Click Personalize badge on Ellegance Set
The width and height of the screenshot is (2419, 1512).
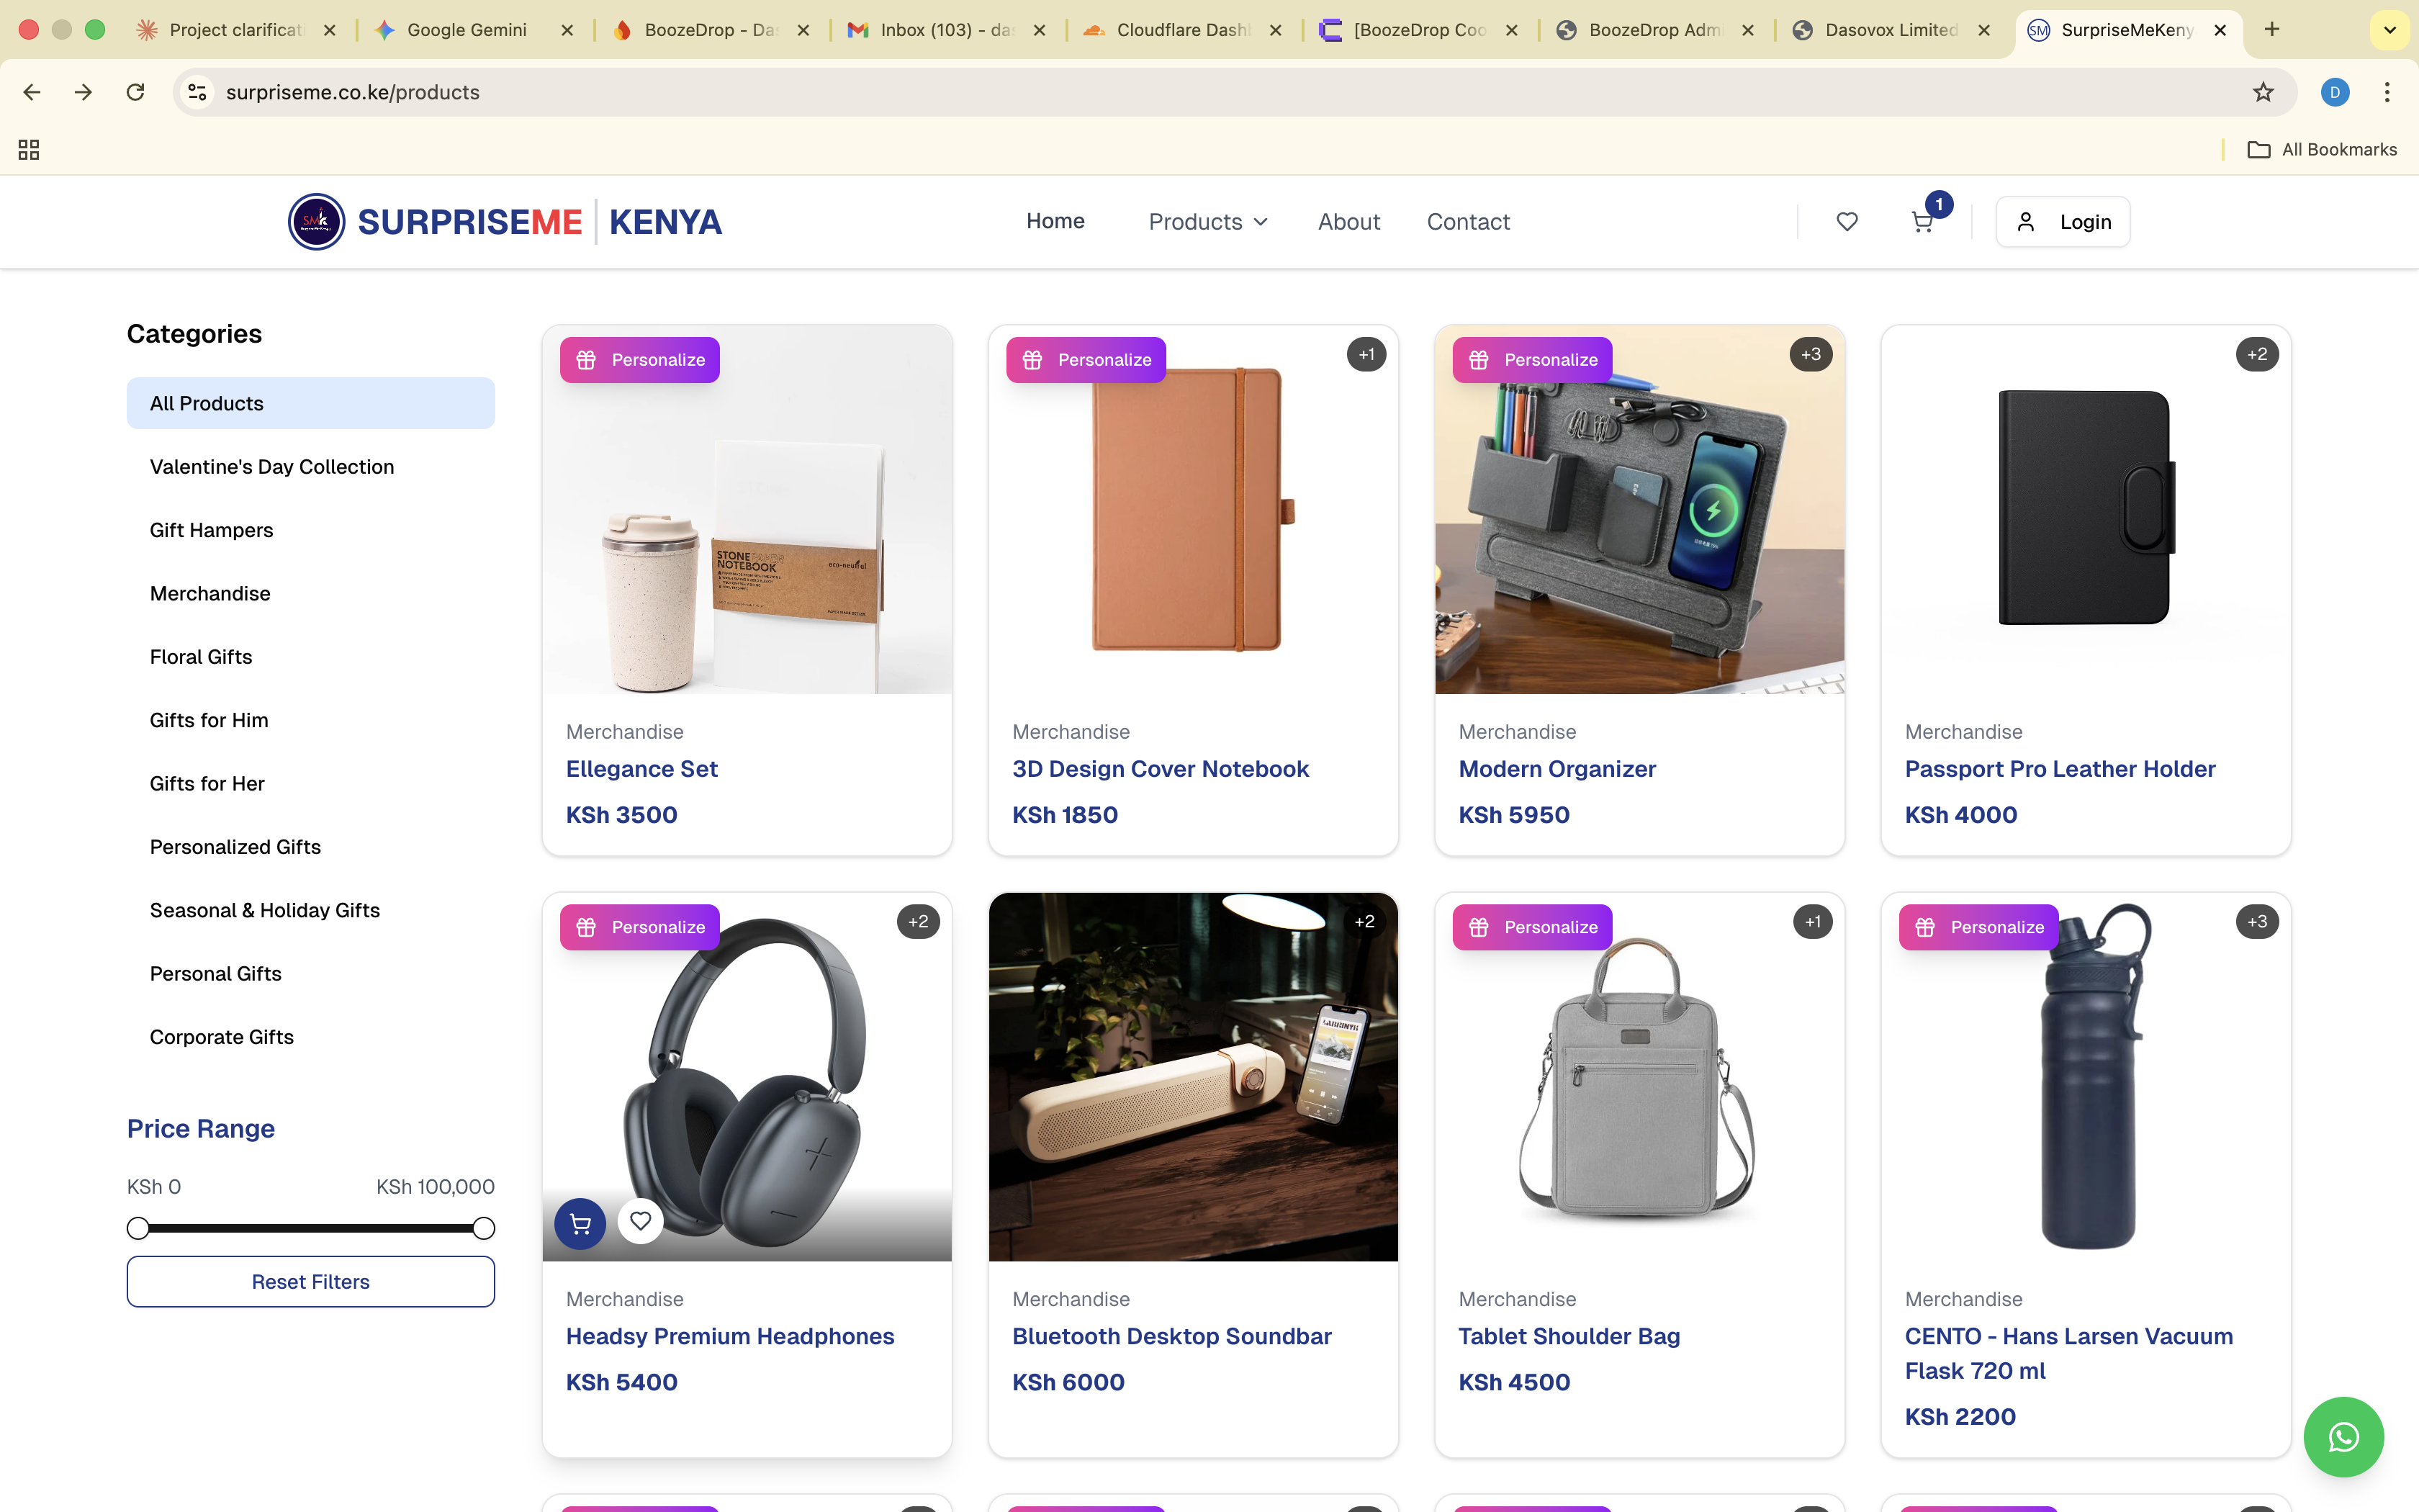point(640,360)
